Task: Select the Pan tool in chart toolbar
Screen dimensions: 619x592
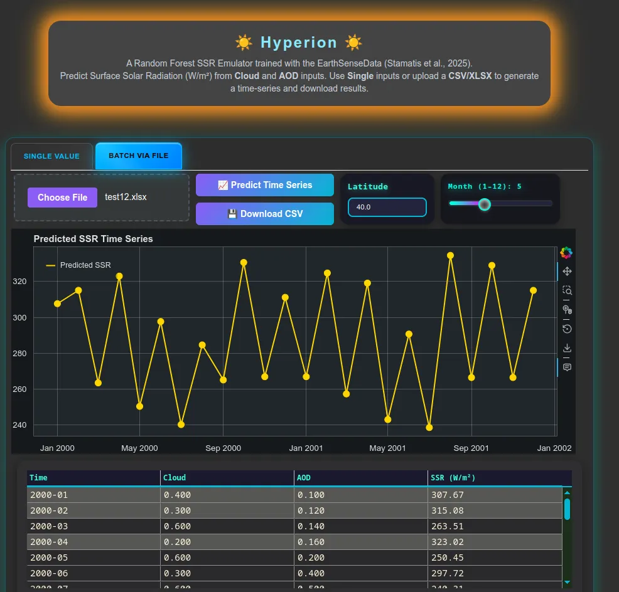Action: [x=567, y=272]
